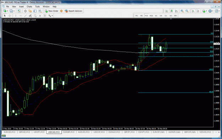Toggle Chart Shift icon
This screenshot has height=139, width=222.
click(x=198, y=11)
